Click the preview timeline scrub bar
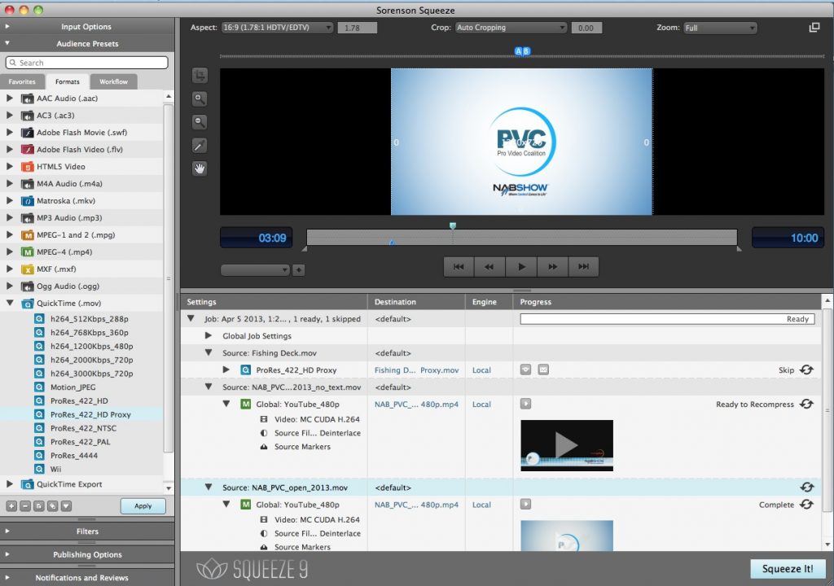 click(x=522, y=237)
